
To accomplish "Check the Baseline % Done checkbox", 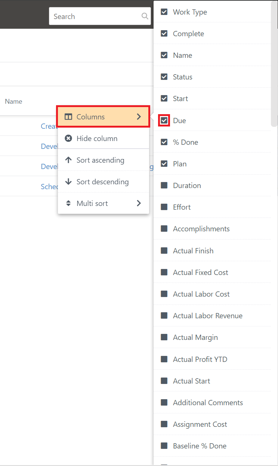I will coord(164,446).
